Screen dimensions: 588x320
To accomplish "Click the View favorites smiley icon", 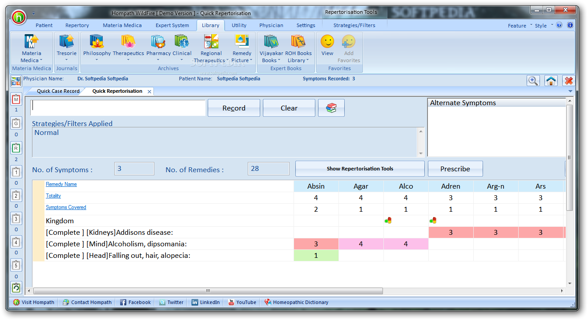I will coord(327,42).
